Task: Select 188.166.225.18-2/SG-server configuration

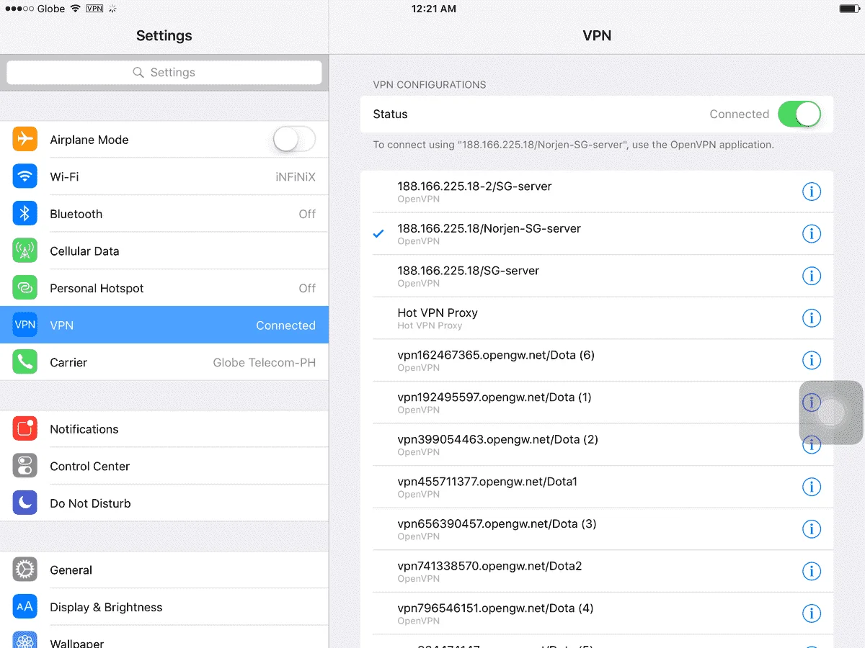Action: [597, 192]
